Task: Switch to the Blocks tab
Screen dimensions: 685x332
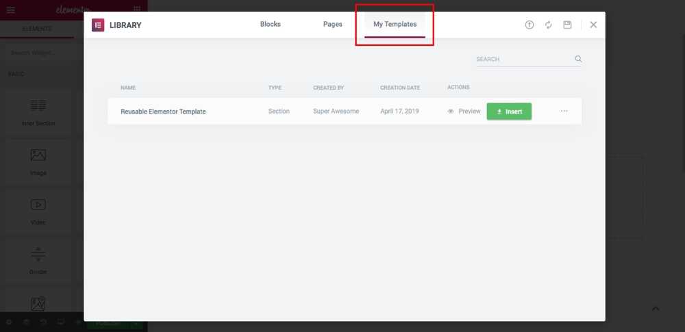Action: click(270, 24)
